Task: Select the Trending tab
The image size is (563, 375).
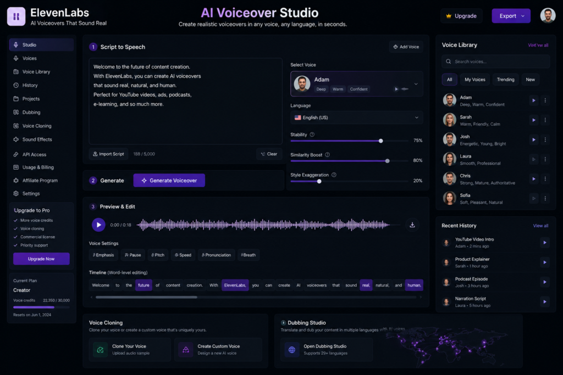Action: click(506, 80)
